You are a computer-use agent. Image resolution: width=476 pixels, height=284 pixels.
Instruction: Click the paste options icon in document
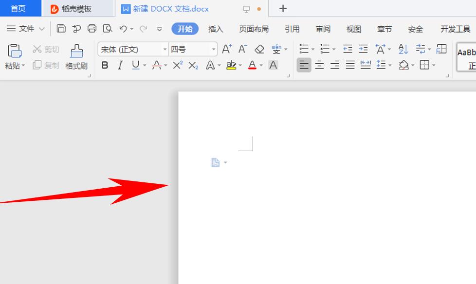[x=215, y=162]
